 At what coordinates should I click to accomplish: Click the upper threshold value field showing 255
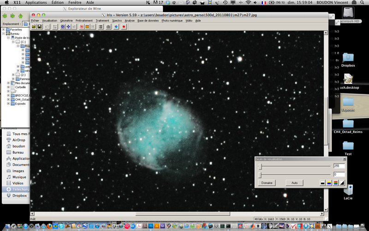pos(339,166)
